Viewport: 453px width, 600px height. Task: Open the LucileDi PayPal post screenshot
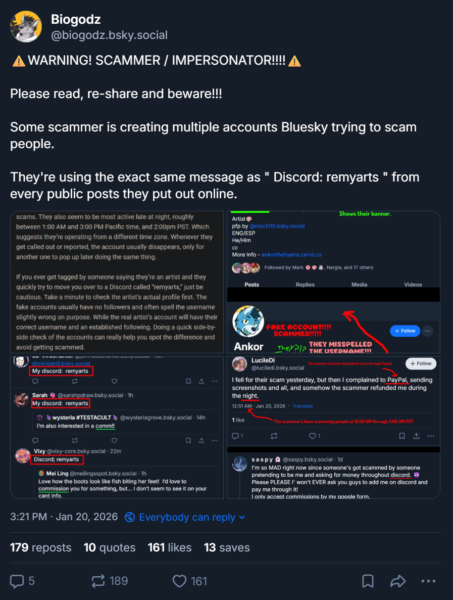pos(333,428)
